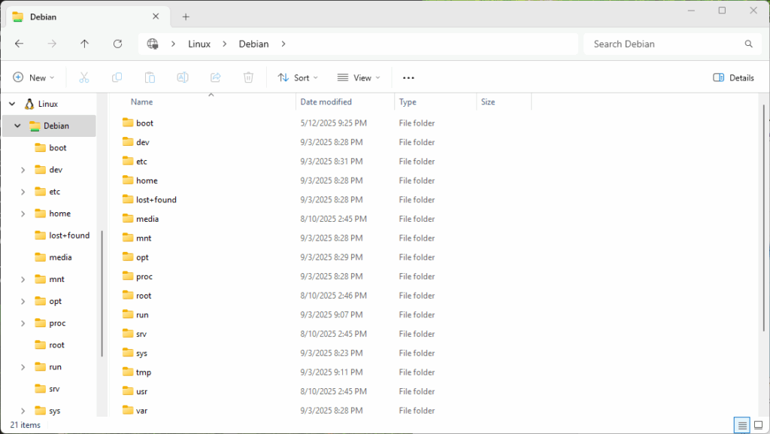This screenshot has width=770, height=434.
Task: Click Linux in the address breadcrumb
Action: pyautogui.click(x=199, y=44)
